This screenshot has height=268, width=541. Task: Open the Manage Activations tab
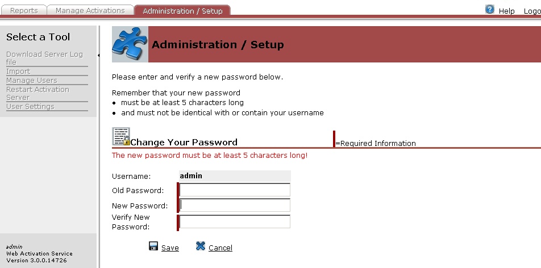click(x=90, y=10)
